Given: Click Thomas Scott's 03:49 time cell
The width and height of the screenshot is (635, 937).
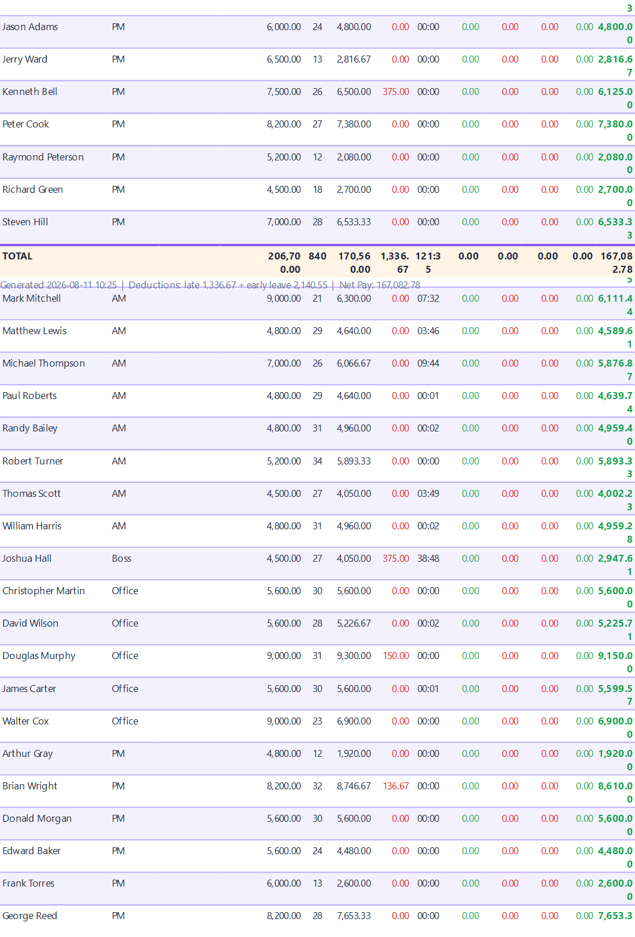Looking at the screenshot, I should pyautogui.click(x=428, y=493).
